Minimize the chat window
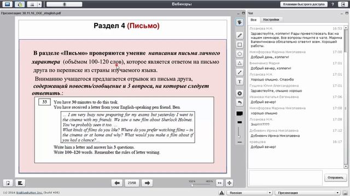Image resolution: width=350 pixels, height=196 pixels. (341, 13)
